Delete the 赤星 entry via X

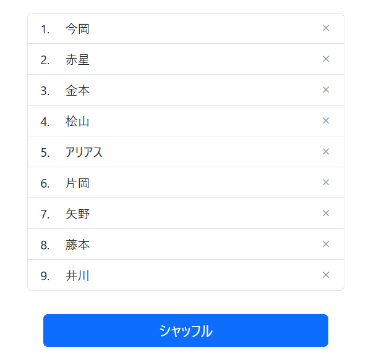click(326, 59)
